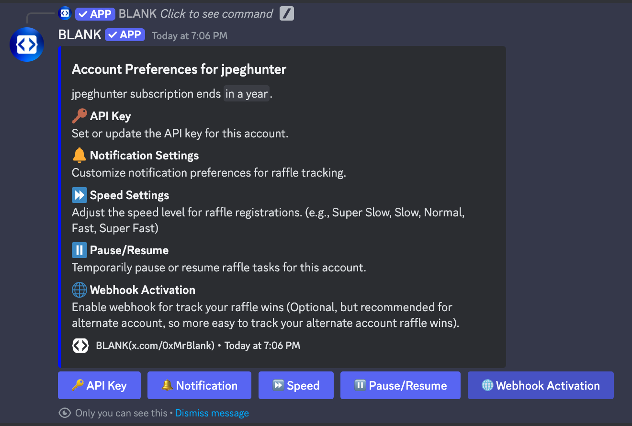Click the BLANK bot avatar
The height and width of the screenshot is (426, 632).
pyautogui.click(x=27, y=45)
